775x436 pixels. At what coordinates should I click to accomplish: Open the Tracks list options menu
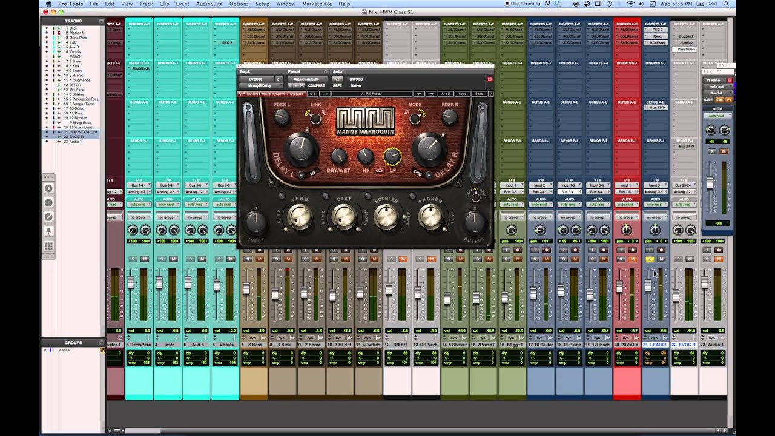101,21
